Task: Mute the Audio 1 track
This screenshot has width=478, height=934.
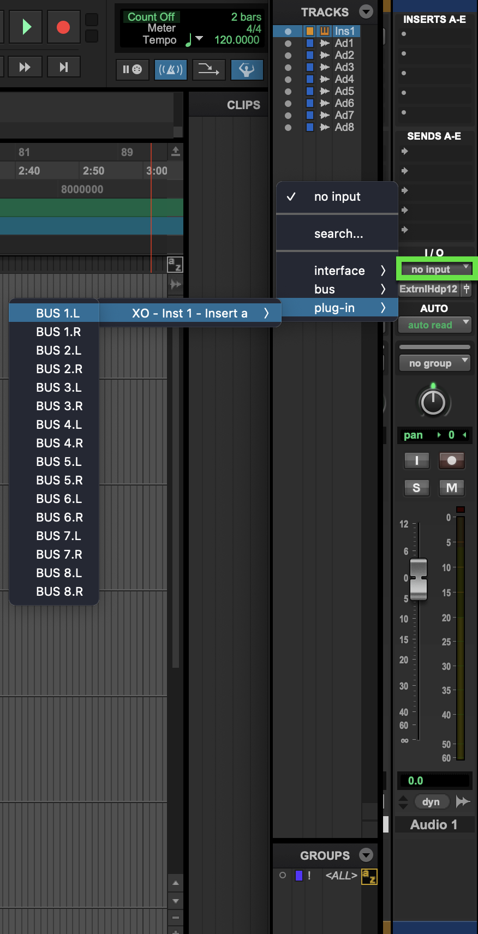Action: 452,488
